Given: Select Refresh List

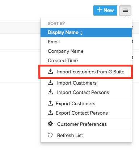Looking at the screenshot, I should pyautogui.click(x=86, y=136).
